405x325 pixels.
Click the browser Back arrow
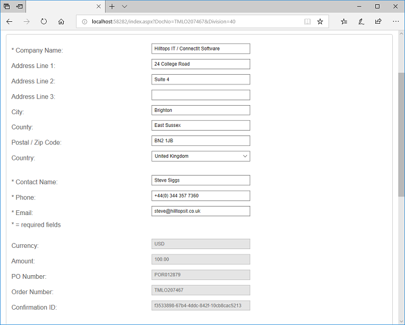pyautogui.click(x=9, y=21)
